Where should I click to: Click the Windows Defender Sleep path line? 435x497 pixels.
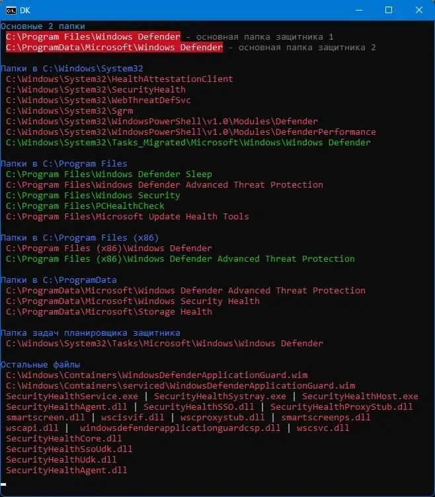click(108, 174)
